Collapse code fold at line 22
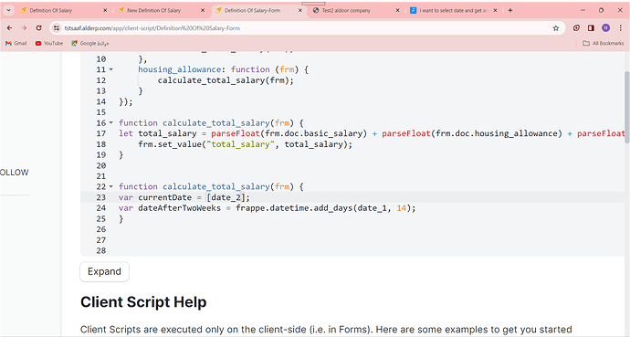 coord(111,186)
